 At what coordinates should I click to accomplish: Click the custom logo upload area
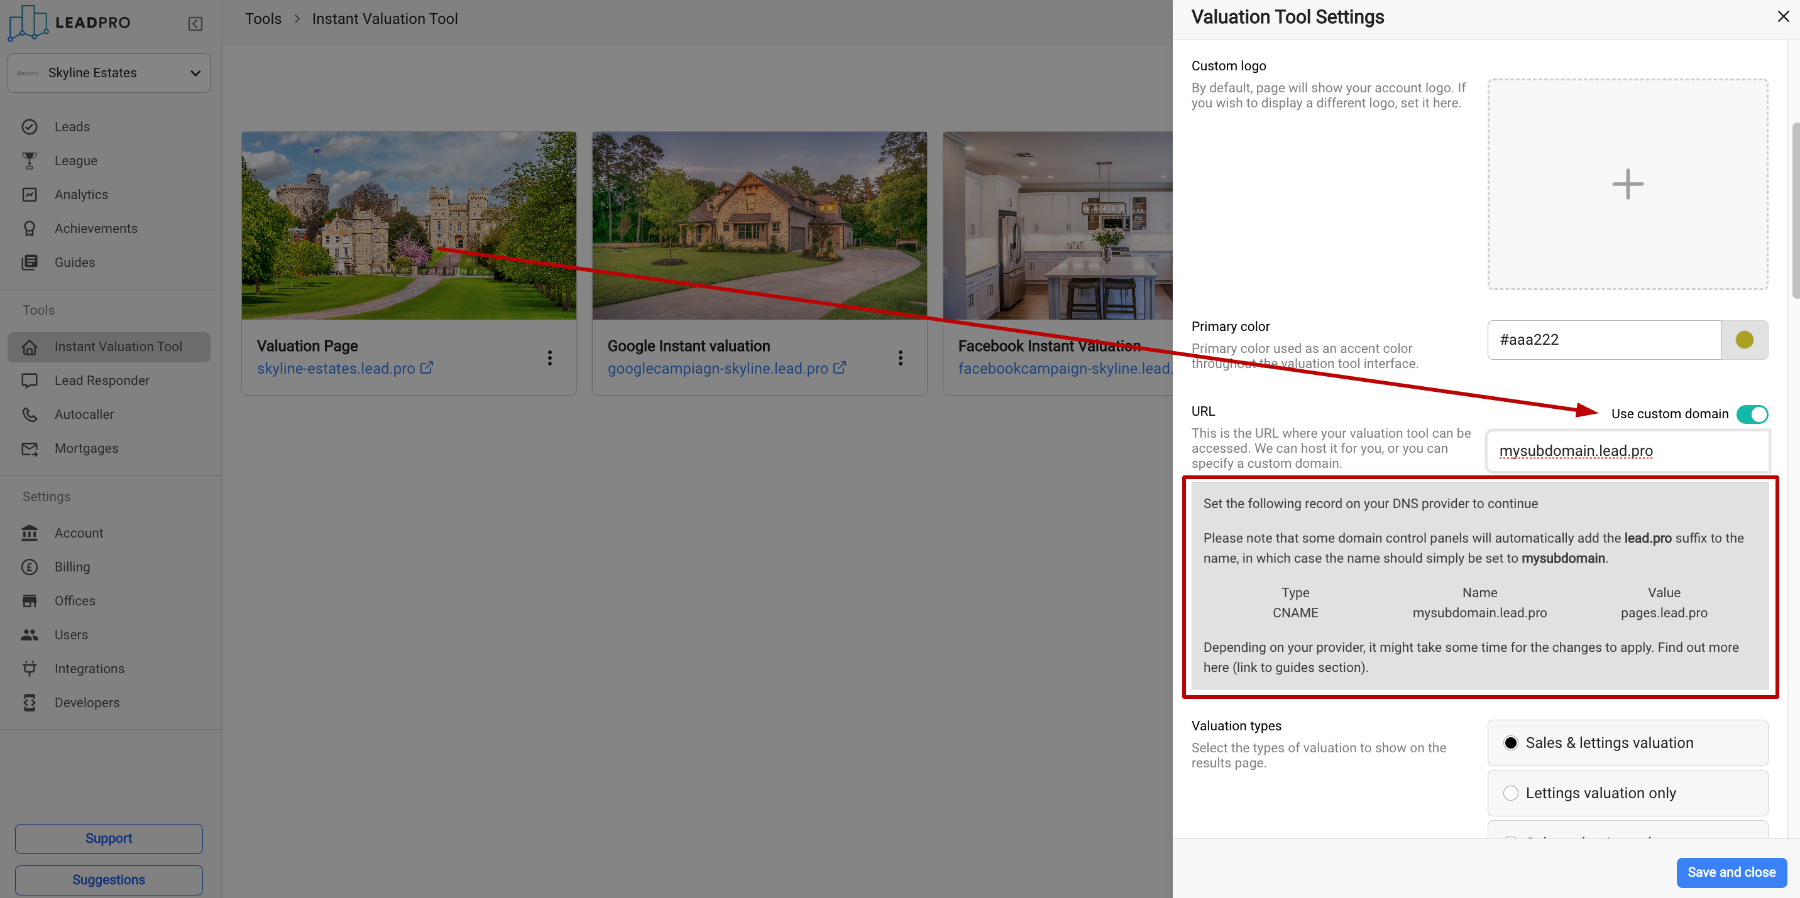(x=1627, y=183)
